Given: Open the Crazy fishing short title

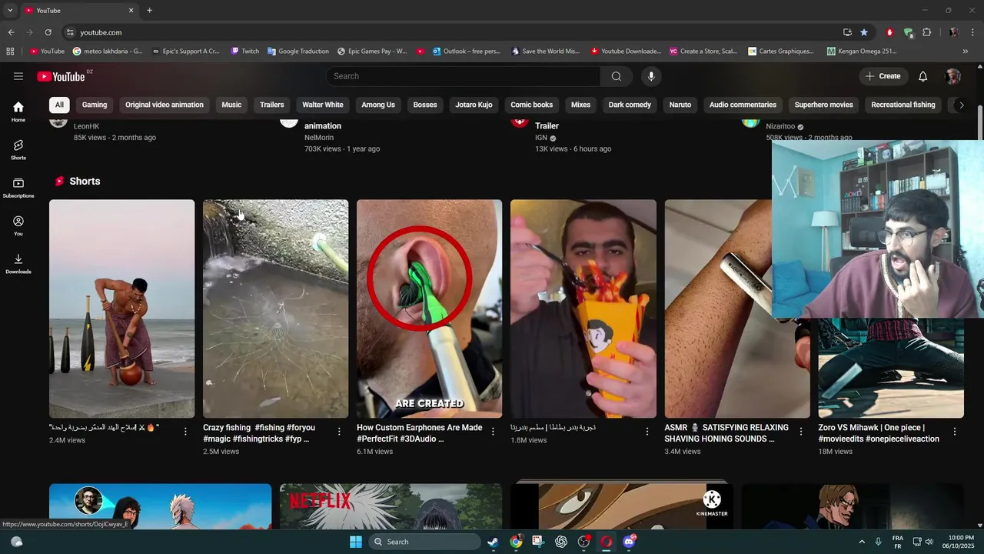Looking at the screenshot, I should click(x=259, y=433).
